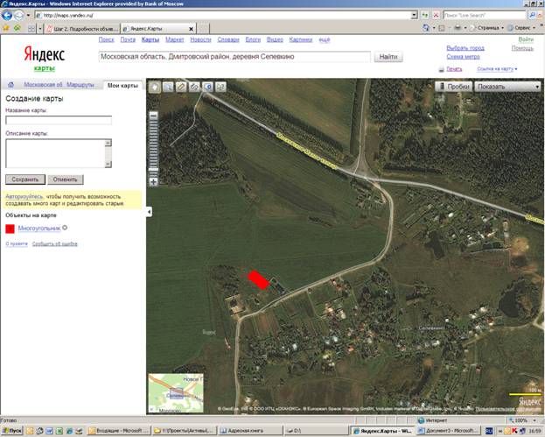This screenshot has width=545, height=437.
Task: Select the magnifier zoom tool on map
Action: click(x=167, y=87)
